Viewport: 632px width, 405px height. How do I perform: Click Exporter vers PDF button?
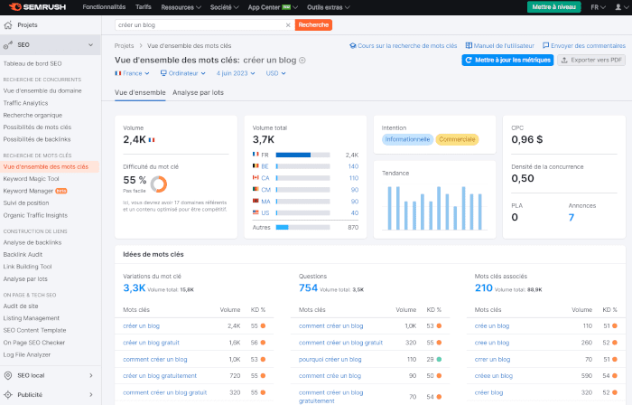(591, 60)
